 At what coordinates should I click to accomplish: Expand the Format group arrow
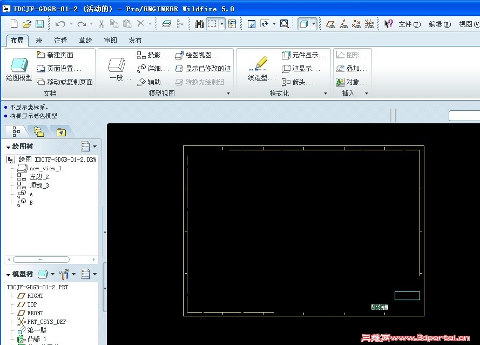326,93
